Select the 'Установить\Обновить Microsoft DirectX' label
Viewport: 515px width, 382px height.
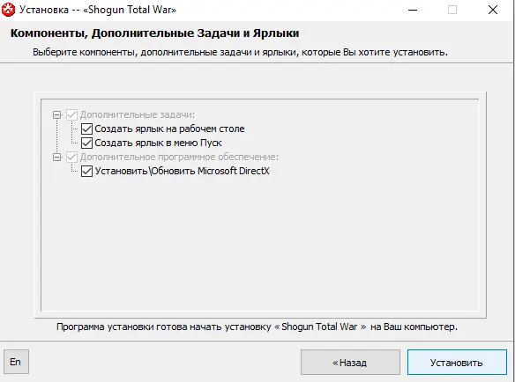pos(182,171)
